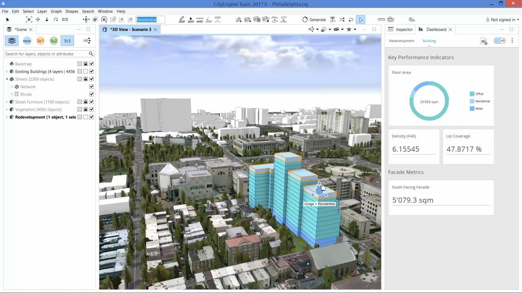Activate the Measure Distance ruler tool
This screenshot has width=522, height=293.
pyautogui.click(x=381, y=20)
